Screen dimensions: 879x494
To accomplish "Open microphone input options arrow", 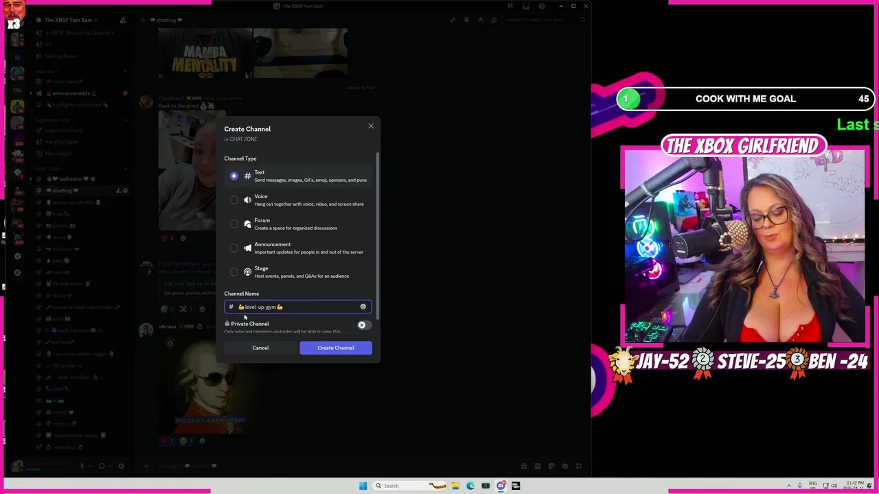I will [x=90, y=467].
